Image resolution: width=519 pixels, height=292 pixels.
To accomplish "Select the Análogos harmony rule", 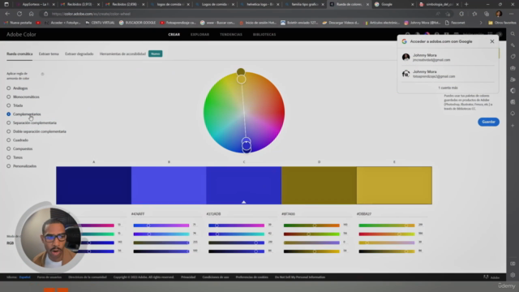I will [17, 88].
